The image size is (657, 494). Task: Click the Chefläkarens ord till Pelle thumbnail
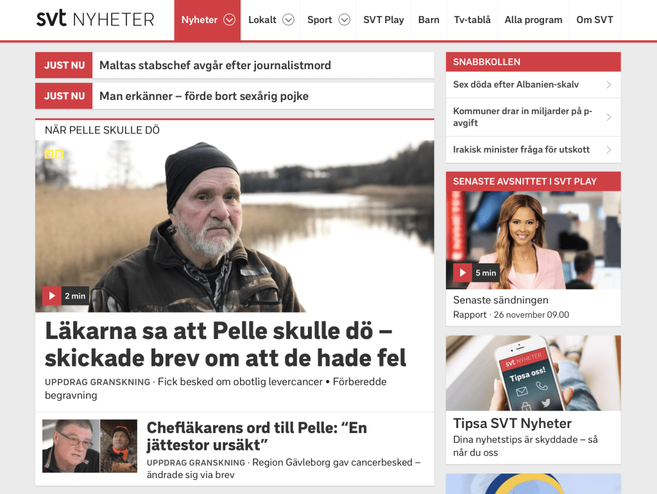[x=90, y=446]
